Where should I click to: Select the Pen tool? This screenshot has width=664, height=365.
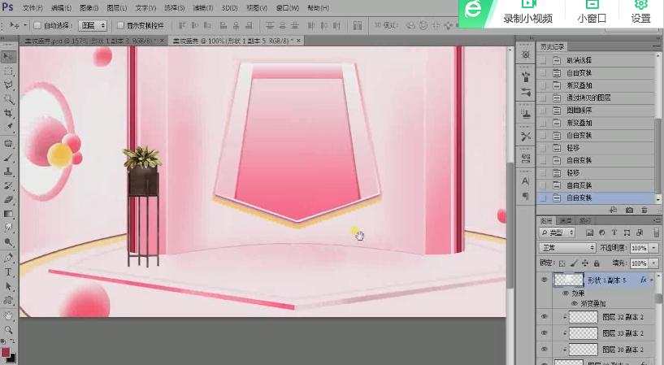[9, 258]
